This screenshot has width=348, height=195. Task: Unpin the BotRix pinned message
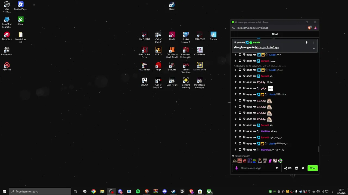pyautogui.click(x=306, y=43)
